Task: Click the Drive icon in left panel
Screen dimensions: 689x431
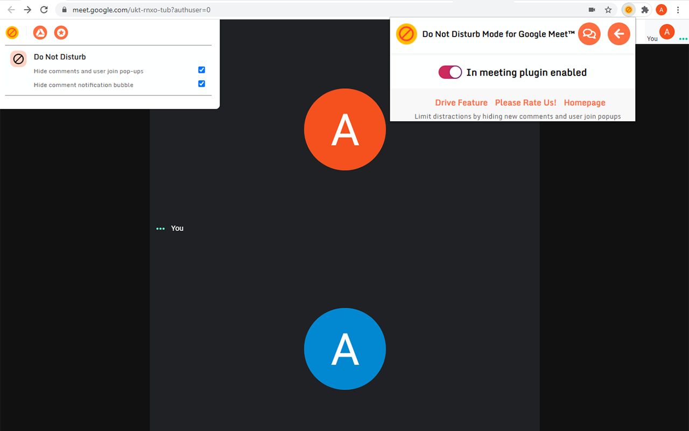Action: click(40, 33)
